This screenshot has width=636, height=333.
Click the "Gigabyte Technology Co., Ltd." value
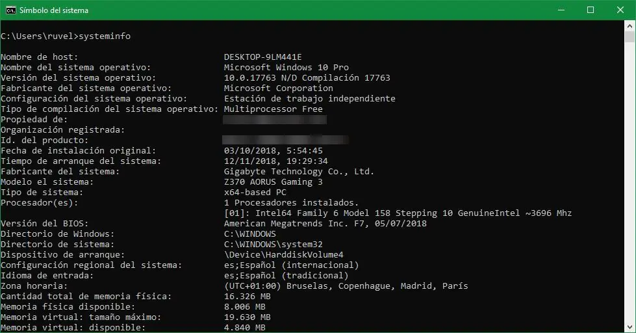pos(299,172)
